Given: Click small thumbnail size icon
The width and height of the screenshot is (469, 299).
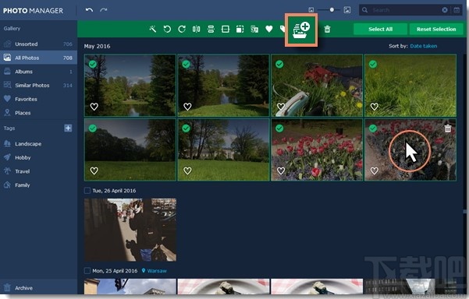Looking at the screenshot, I should click(x=311, y=10).
